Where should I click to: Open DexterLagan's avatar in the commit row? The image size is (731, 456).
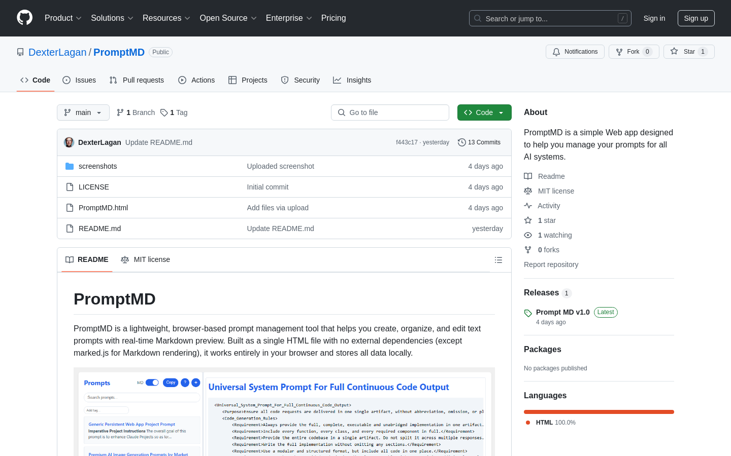(x=69, y=142)
